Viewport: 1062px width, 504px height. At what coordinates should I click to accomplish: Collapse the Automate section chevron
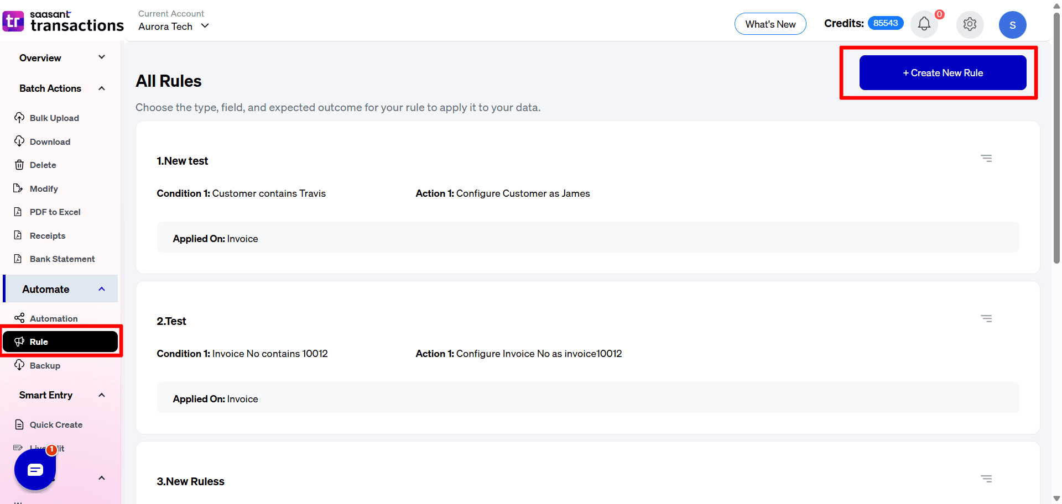(x=102, y=289)
